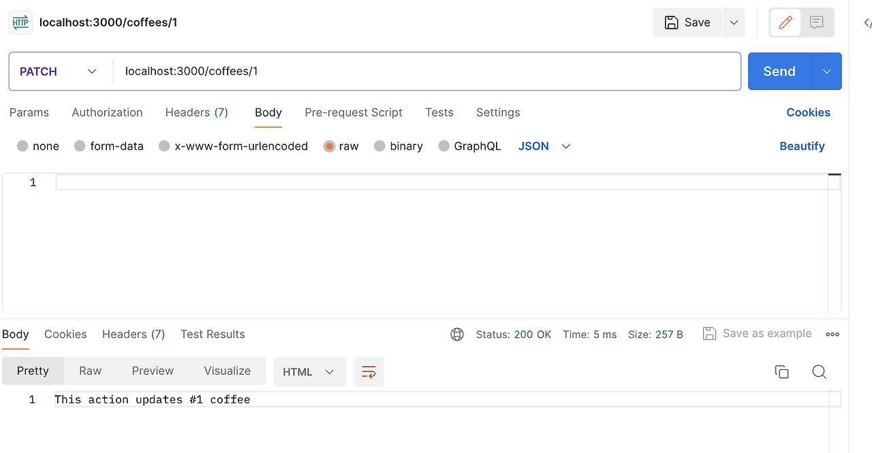The height and width of the screenshot is (453, 872).
Task: Open the PATCH method dropdown
Action: [x=59, y=72]
